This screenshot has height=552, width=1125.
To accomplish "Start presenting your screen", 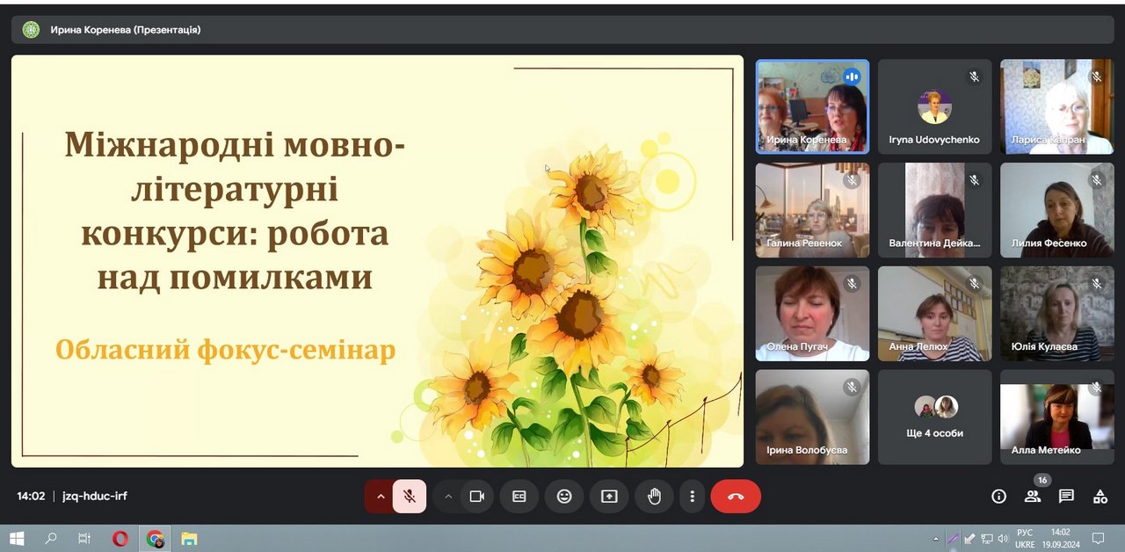I will point(609,497).
